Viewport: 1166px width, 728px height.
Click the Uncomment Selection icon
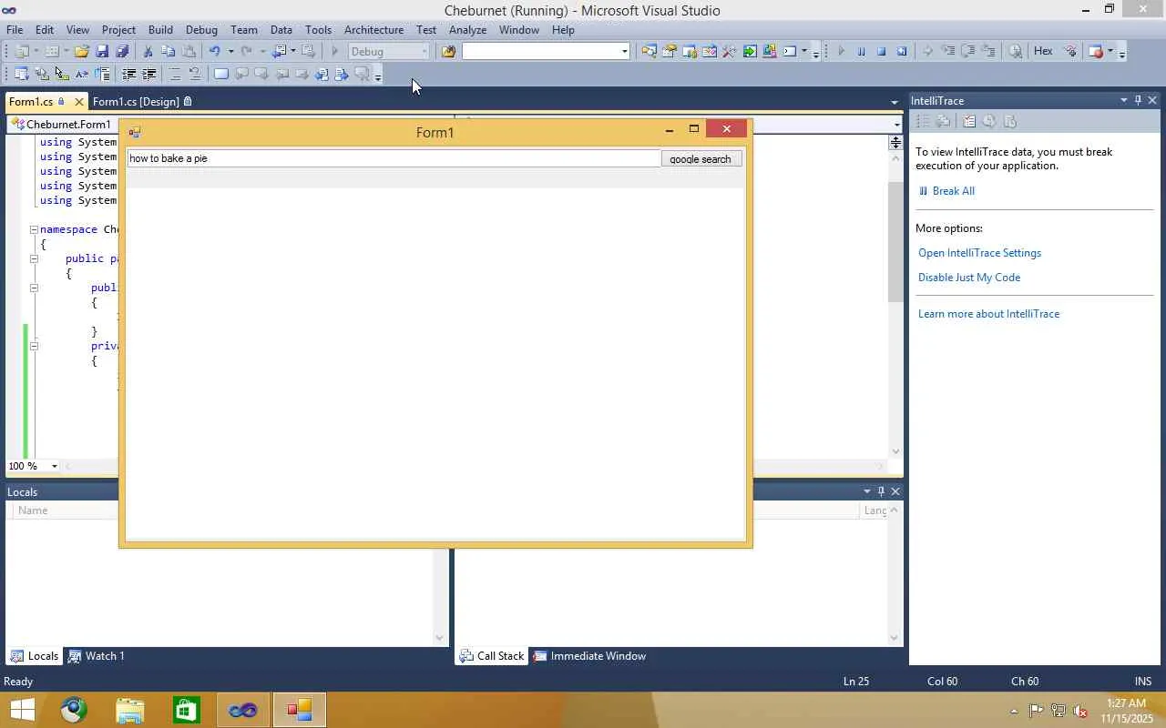point(195,75)
